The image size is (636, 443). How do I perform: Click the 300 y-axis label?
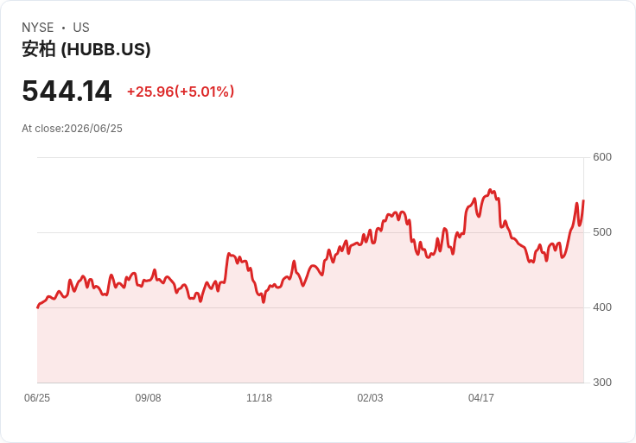click(x=602, y=383)
